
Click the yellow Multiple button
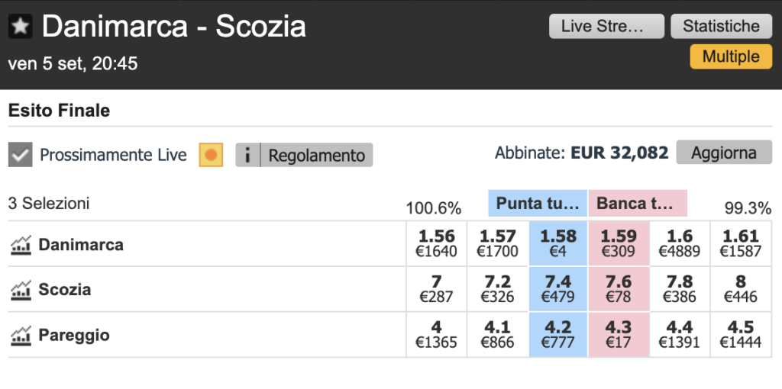(731, 56)
